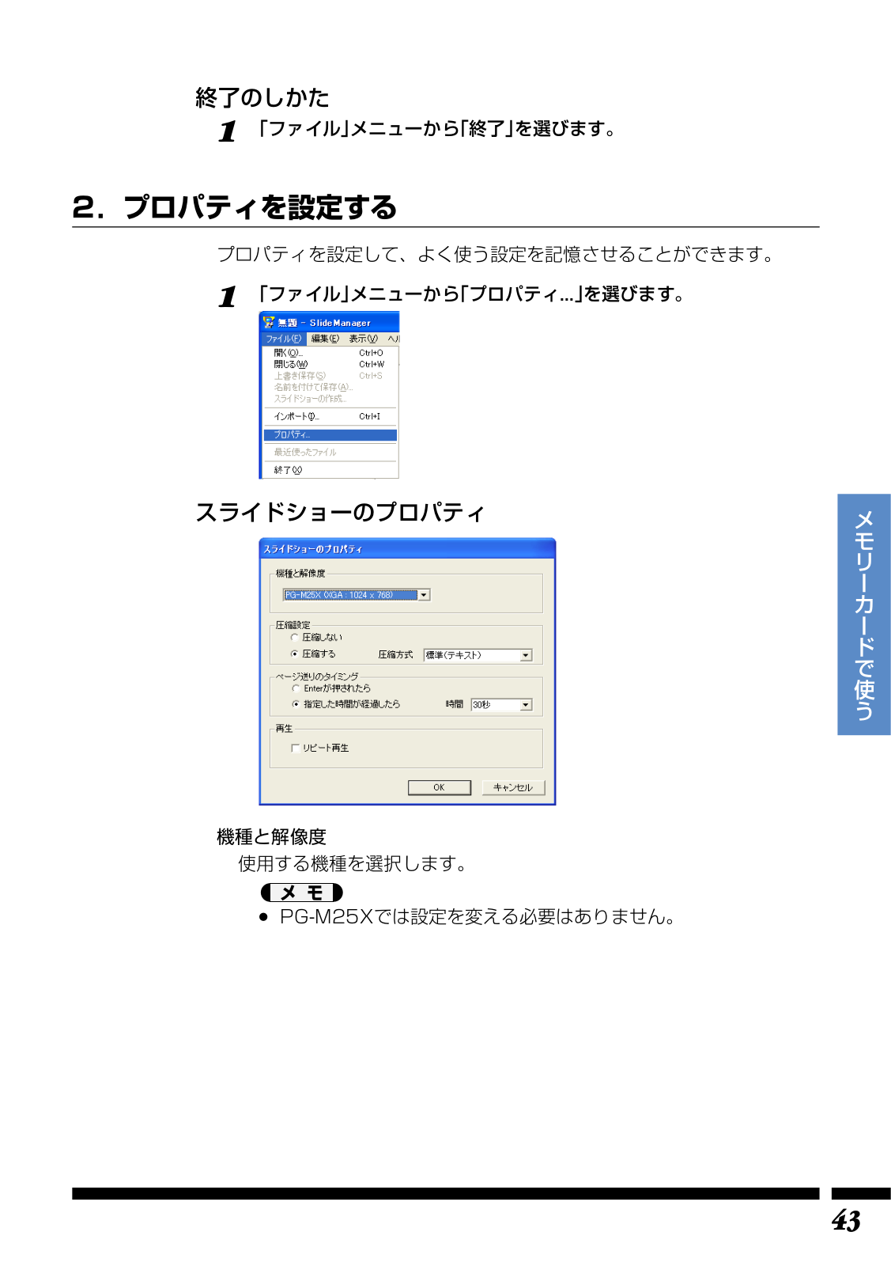
Task: Open the ファイル(F) menu
Action: click(283, 339)
